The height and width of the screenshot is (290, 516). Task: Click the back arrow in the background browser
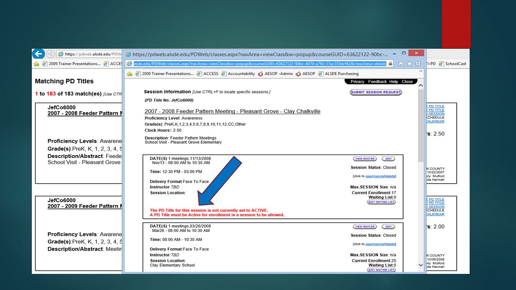point(38,54)
